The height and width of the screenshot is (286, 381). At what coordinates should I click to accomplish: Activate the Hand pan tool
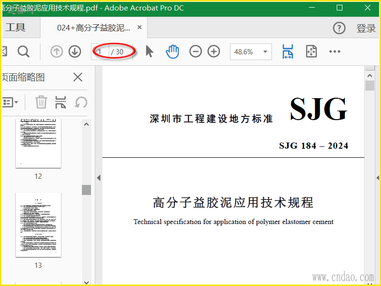click(172, 51)
